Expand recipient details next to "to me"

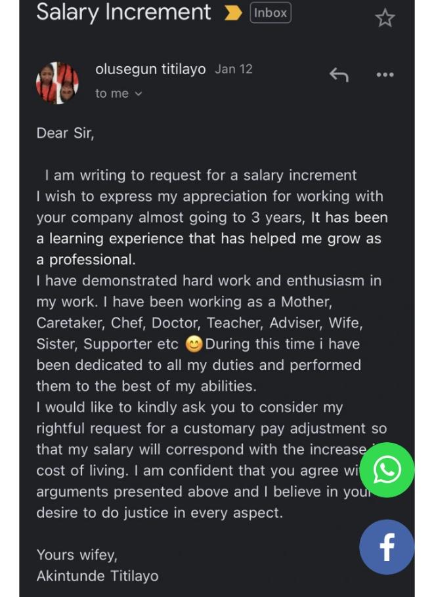point(138,94)
